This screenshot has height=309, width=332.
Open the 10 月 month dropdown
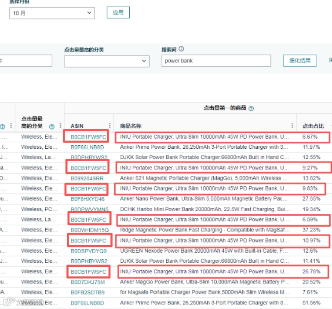pyautogui.click(x=52, y=13)
